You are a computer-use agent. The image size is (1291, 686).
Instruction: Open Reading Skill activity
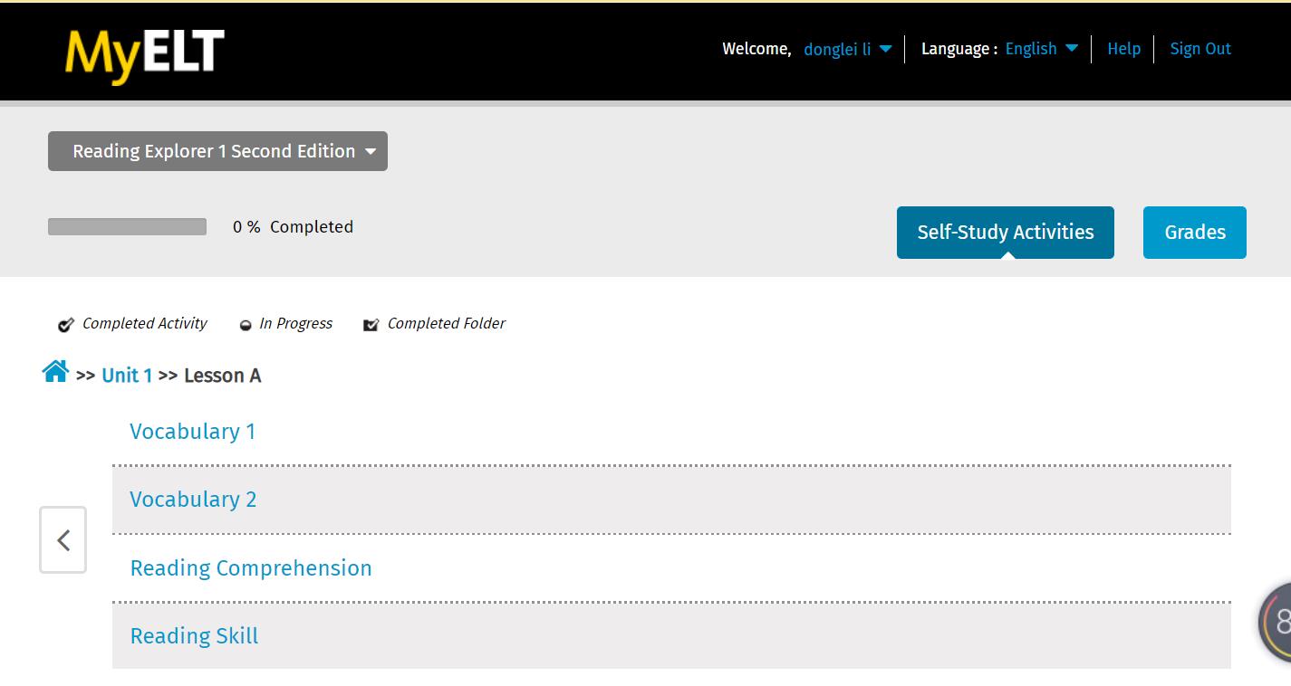point(194,636)
